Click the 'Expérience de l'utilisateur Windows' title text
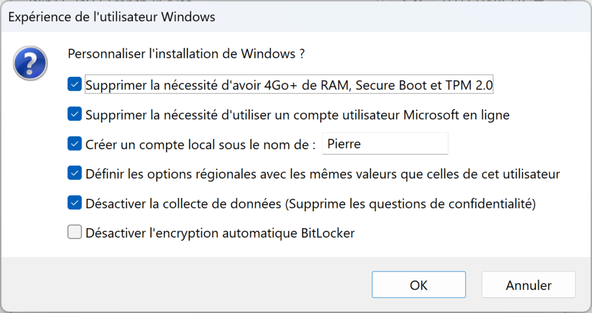592x313 pixels. coord(112,17)
